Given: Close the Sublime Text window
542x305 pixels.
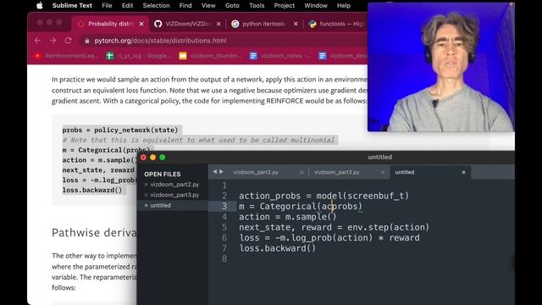Looking at the screenshot, I should (x=143, y=158).
